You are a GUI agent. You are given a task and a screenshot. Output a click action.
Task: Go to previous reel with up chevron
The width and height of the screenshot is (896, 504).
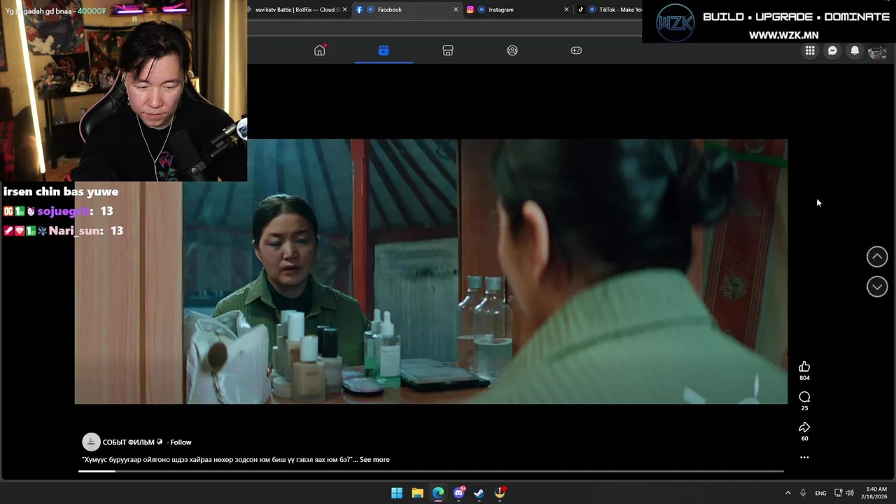point(877,257)
